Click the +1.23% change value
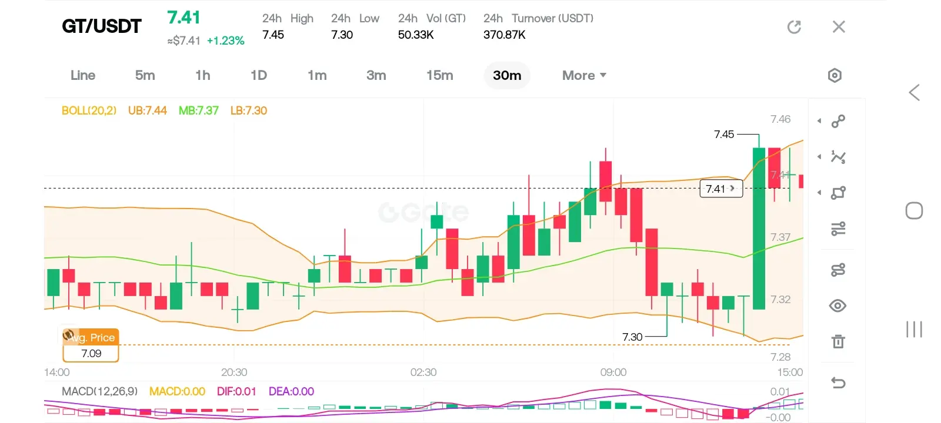 click(226, 41)
